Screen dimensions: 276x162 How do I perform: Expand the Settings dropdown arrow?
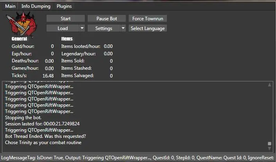[x=123, y=28]
